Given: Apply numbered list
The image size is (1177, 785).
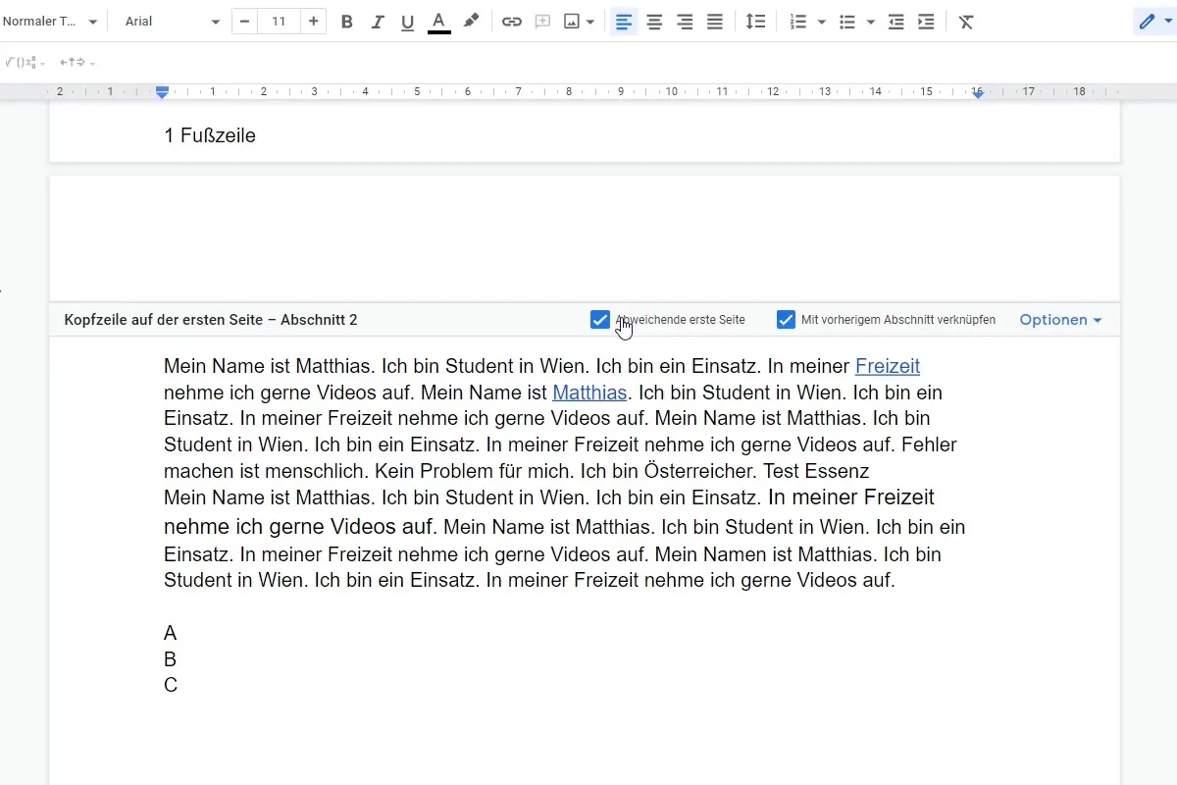Looking at the screenshot, I should tap(798, 22).
